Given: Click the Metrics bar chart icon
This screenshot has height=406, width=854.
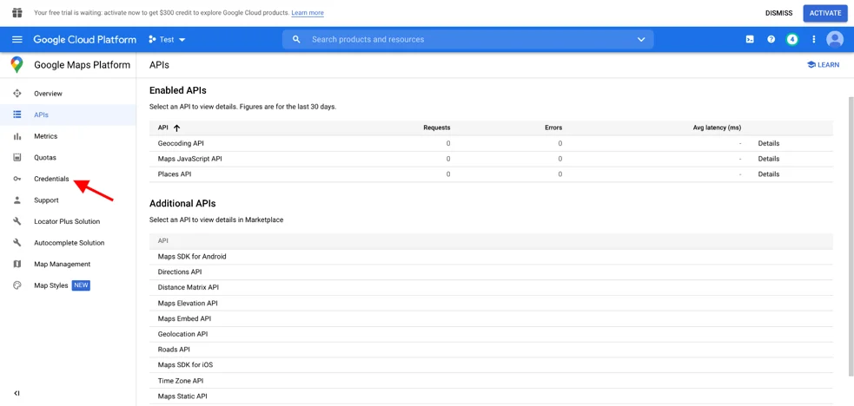Looking at the screenshot, I should pos(17,136).
